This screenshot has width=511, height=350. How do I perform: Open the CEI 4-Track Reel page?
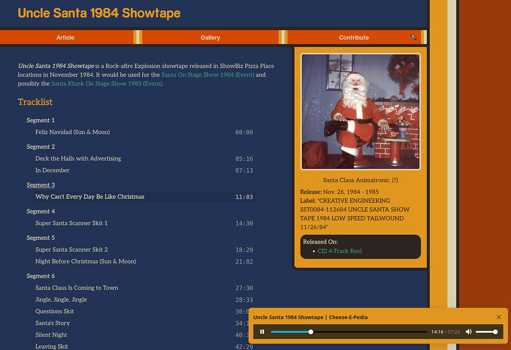[340, 251]
